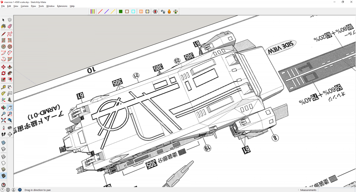The height and width of the screenshot is (192, 356).
Task: Choose the Make Component tool
Action: [10, 20]
